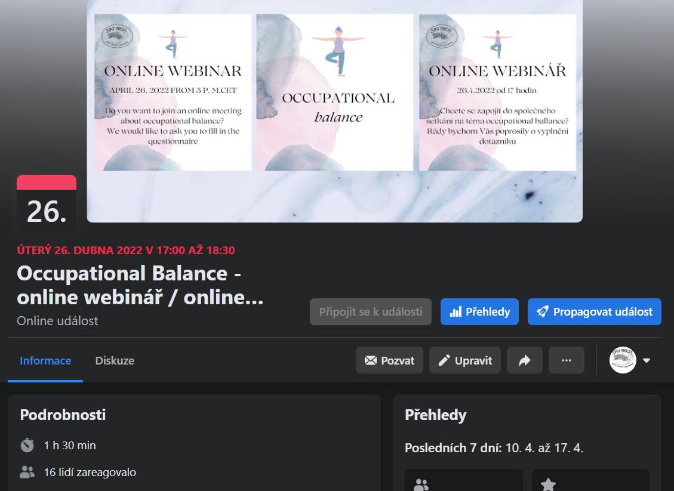674x491 pixels.
Task: Switch to the Diskuze tab
Action: coord(115,360)
